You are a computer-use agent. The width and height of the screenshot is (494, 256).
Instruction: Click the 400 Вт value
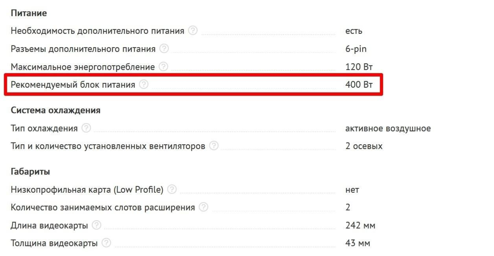pyautogui.click(x=359, y=85)
